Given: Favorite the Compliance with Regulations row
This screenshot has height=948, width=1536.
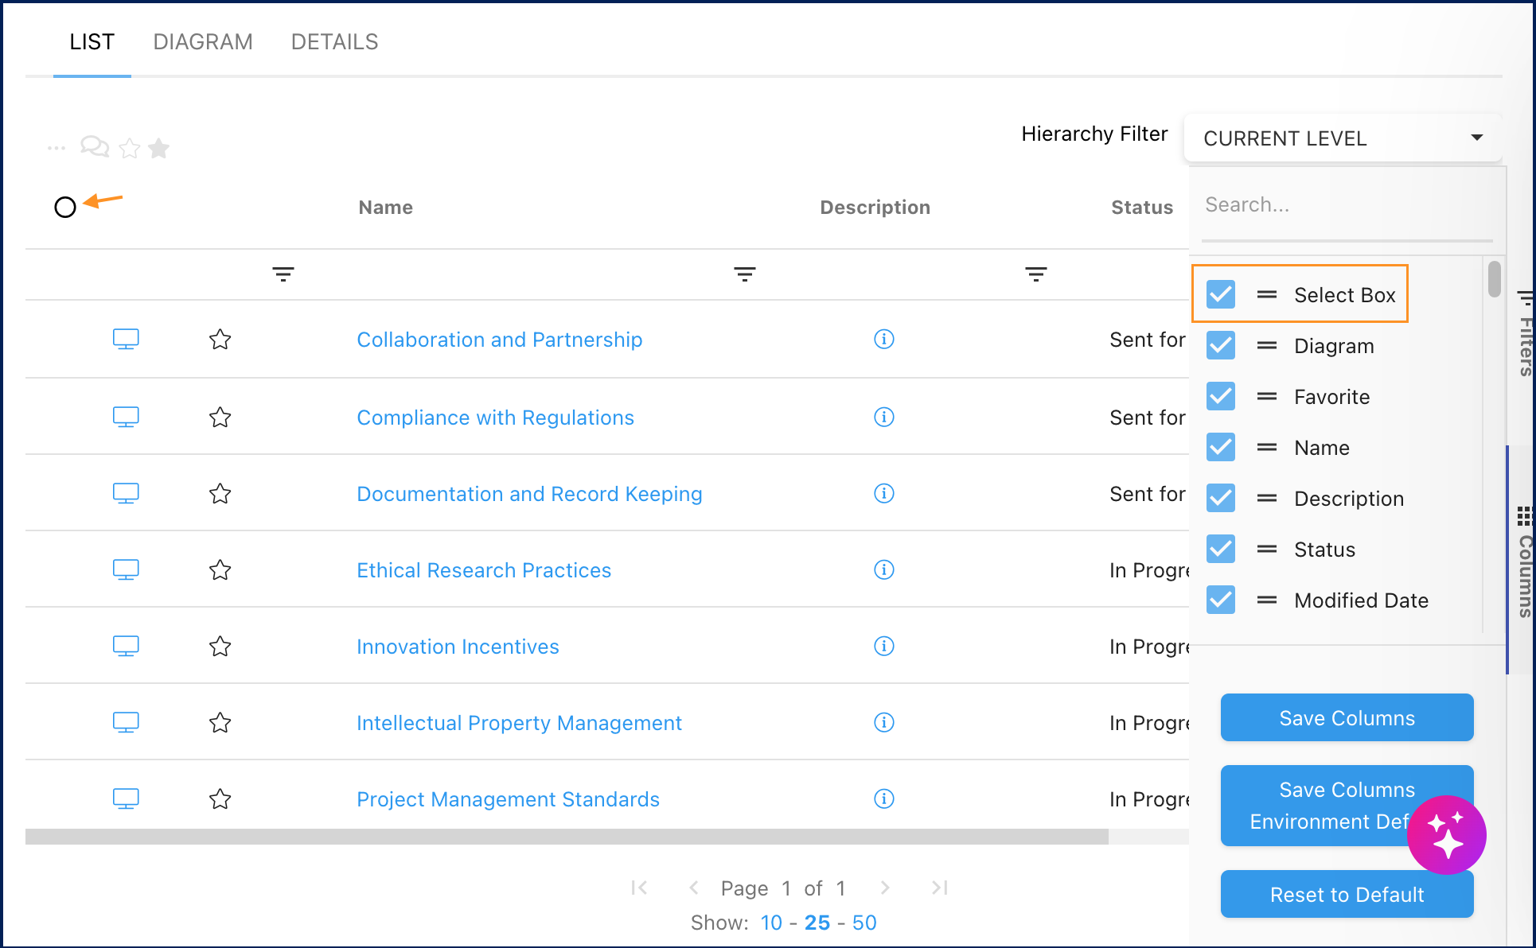Looking at the screenshot, I should (x=220, y=418).
